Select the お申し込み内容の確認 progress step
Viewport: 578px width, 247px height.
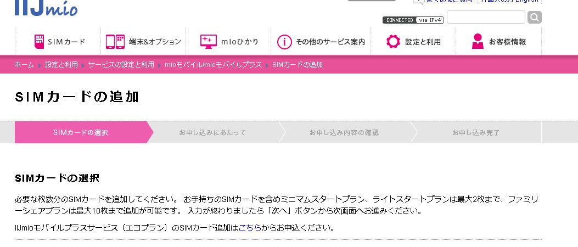coord(344,132)
